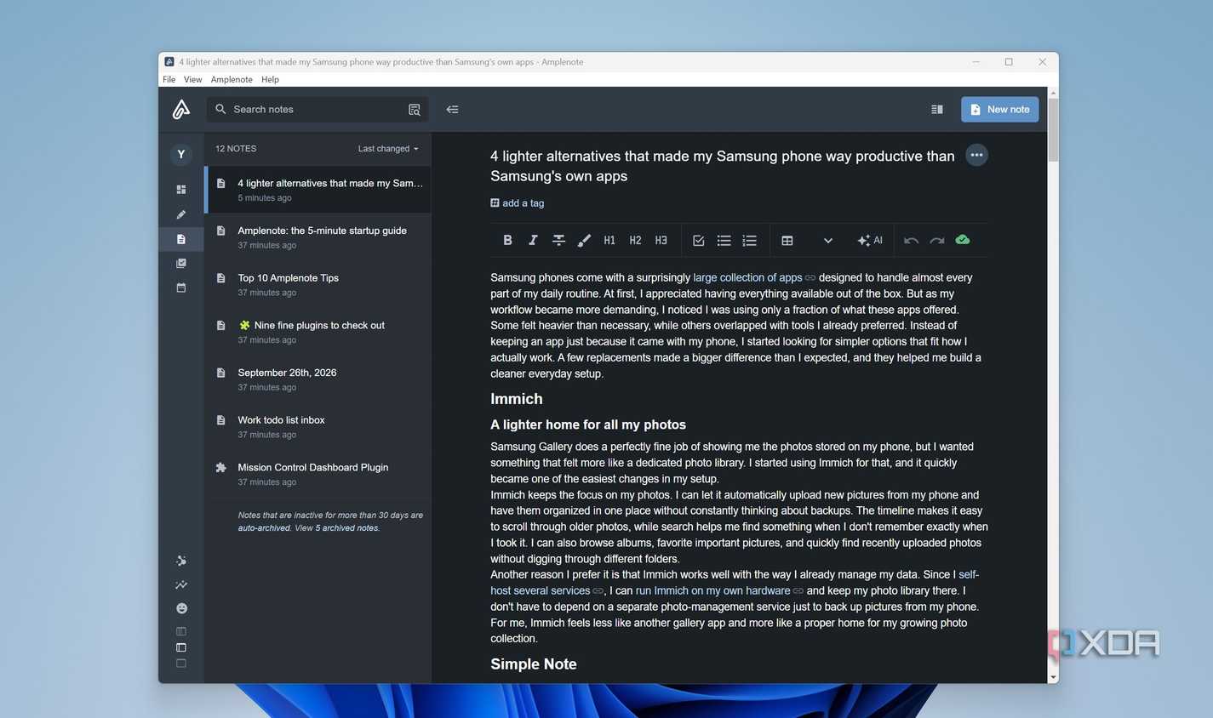The image size is (1213, 718).
Task: Collapse the notes list sidebar arrow
Action: coord(452,110)
